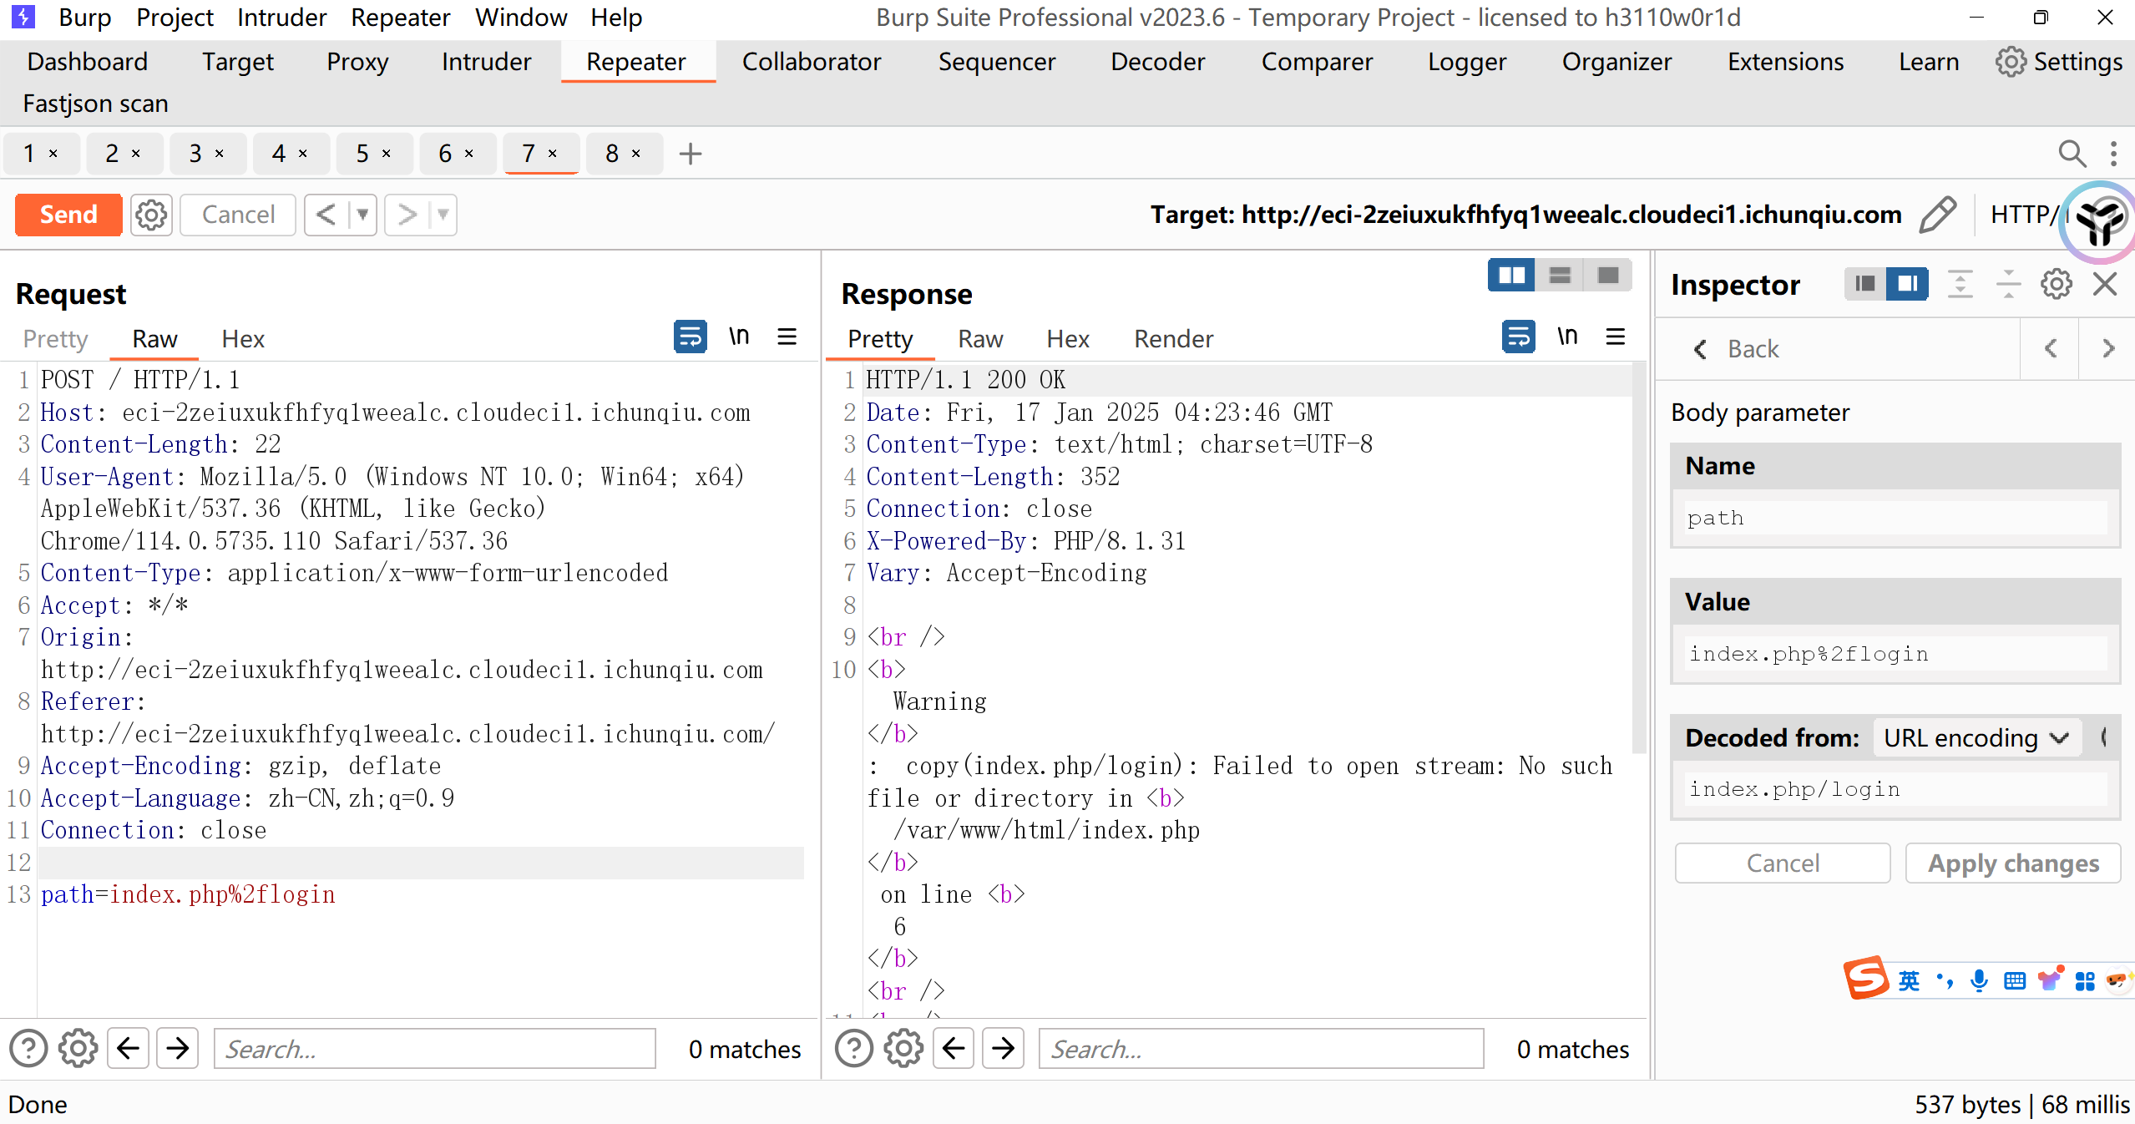Open Inspector settings gear

click(x=2056, y=284)
